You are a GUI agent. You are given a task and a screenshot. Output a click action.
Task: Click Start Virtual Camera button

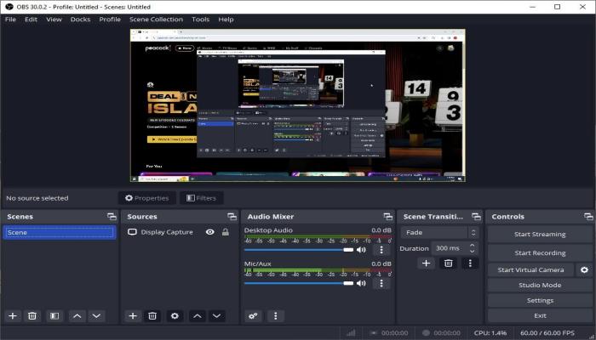pos(530,269)
